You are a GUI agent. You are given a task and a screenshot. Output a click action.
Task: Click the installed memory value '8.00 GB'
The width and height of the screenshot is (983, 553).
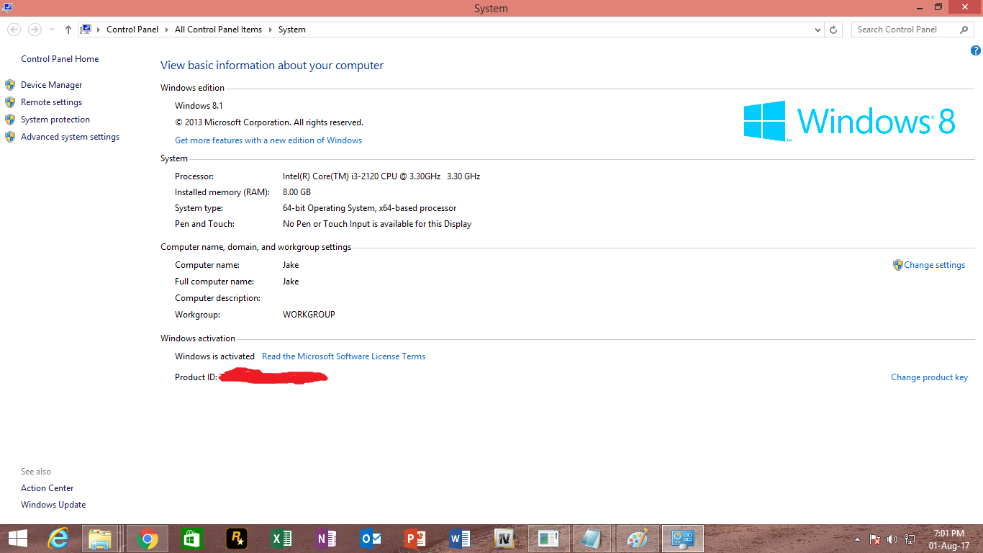pyautogui.click(x=296, y=192)
